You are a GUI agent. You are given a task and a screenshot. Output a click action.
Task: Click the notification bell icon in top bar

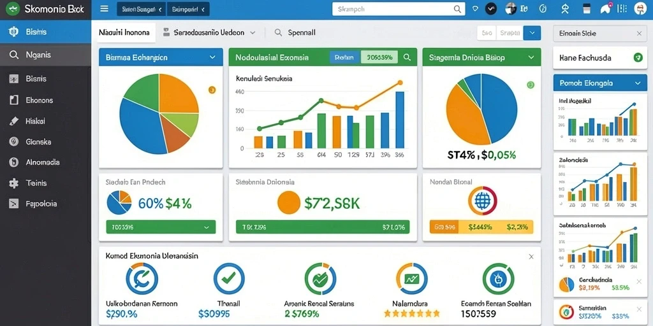pyautogui.click(x=606, y=9)
